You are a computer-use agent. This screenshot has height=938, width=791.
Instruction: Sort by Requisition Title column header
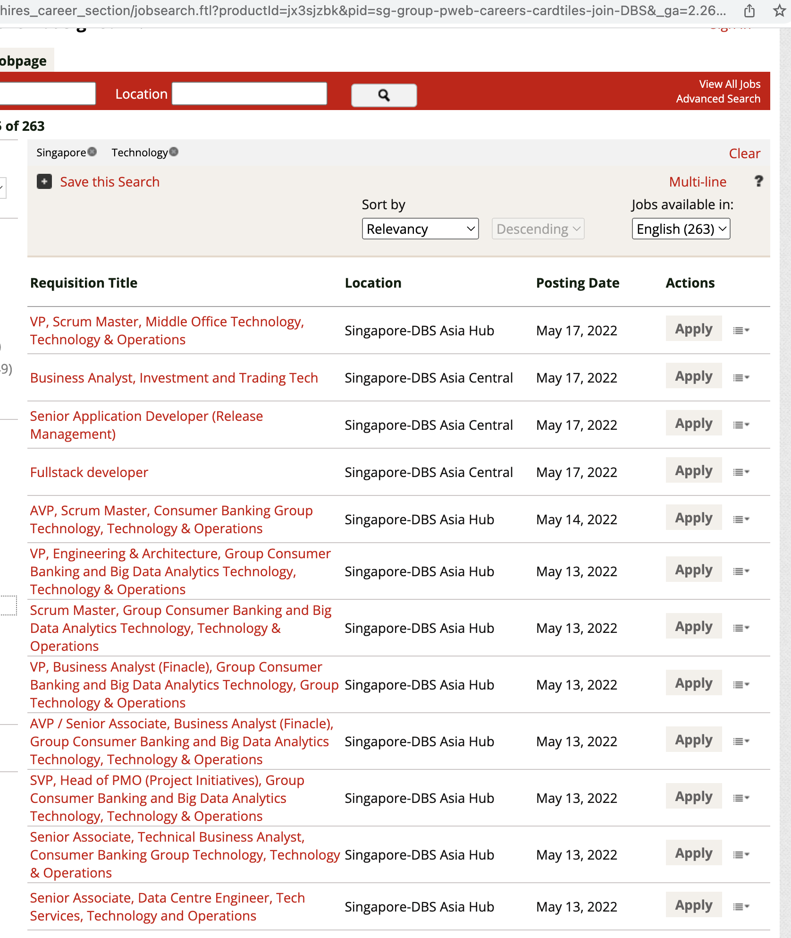click(84, 283)
